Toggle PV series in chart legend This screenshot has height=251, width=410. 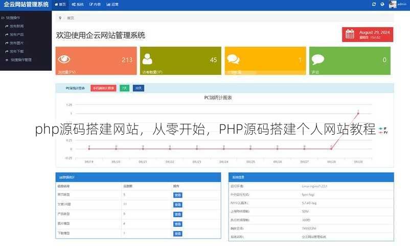point(383,133)
